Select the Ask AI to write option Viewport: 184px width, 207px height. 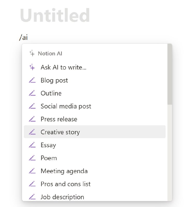click(63, 67)
